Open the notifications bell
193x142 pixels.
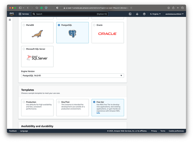pos(137,14)
